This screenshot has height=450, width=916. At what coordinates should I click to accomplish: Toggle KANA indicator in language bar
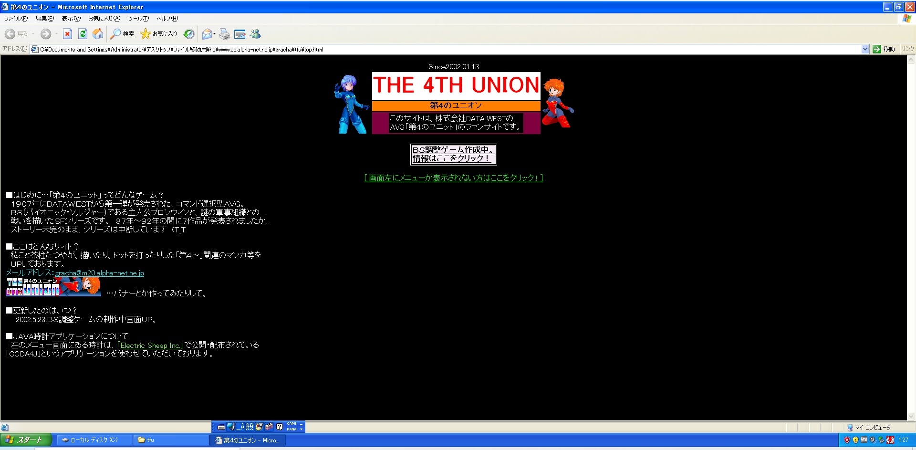(291, 429)
